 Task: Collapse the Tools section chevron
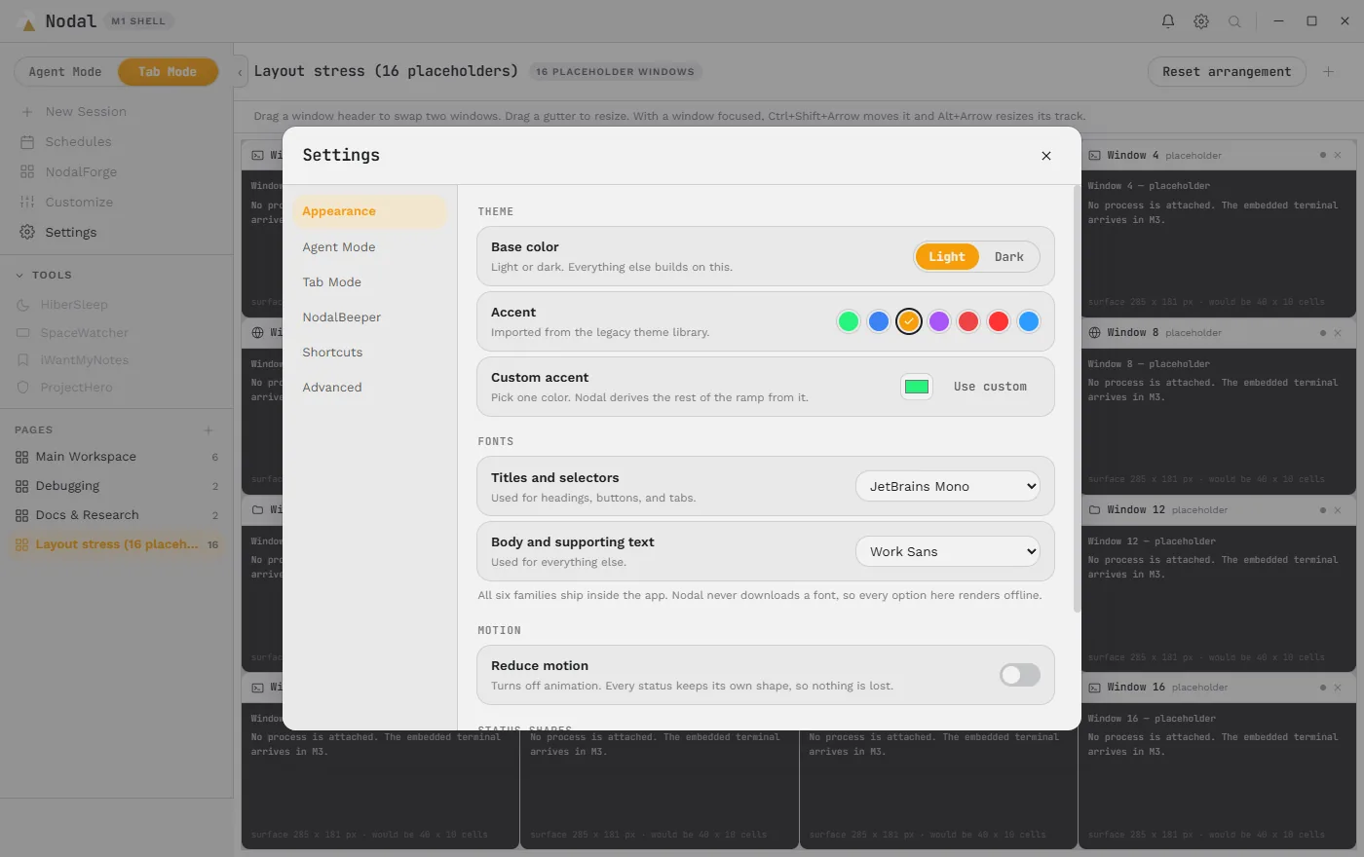[x=19, y=276]
